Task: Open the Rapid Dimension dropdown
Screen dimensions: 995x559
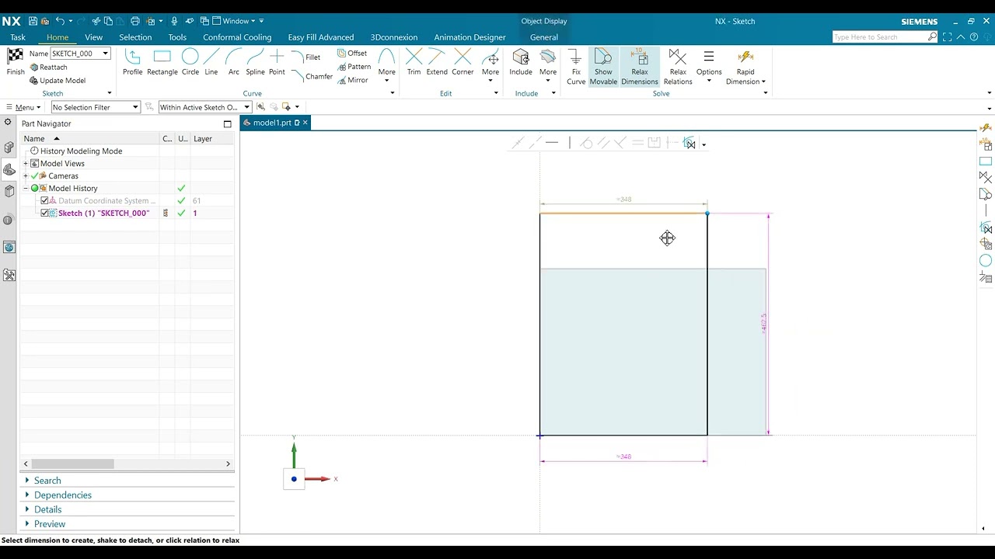Action: 763,82
